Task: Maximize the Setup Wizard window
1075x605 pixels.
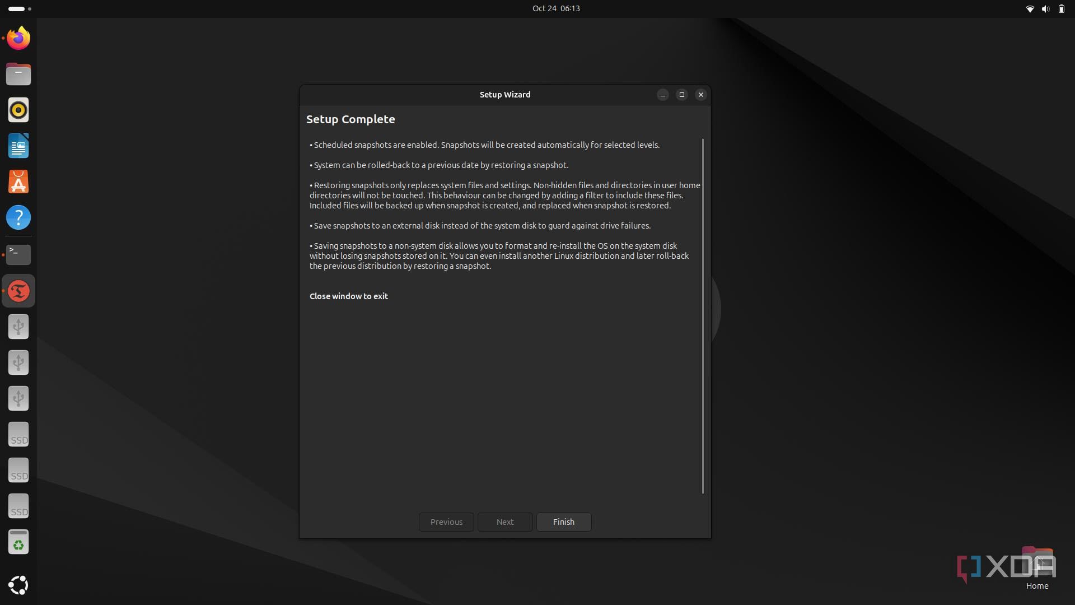Action: click(681, 95)
